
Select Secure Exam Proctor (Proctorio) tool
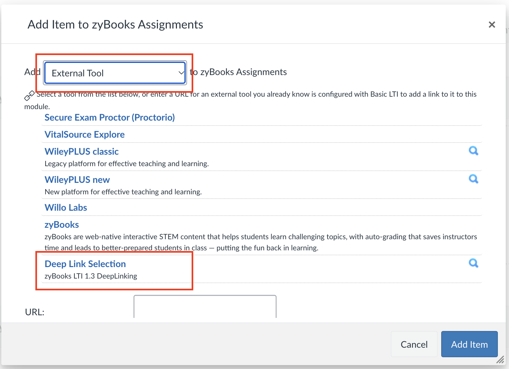point(109,117)
